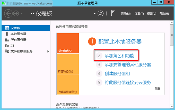Open the 视图(V) menu

(x=151, y=14)
